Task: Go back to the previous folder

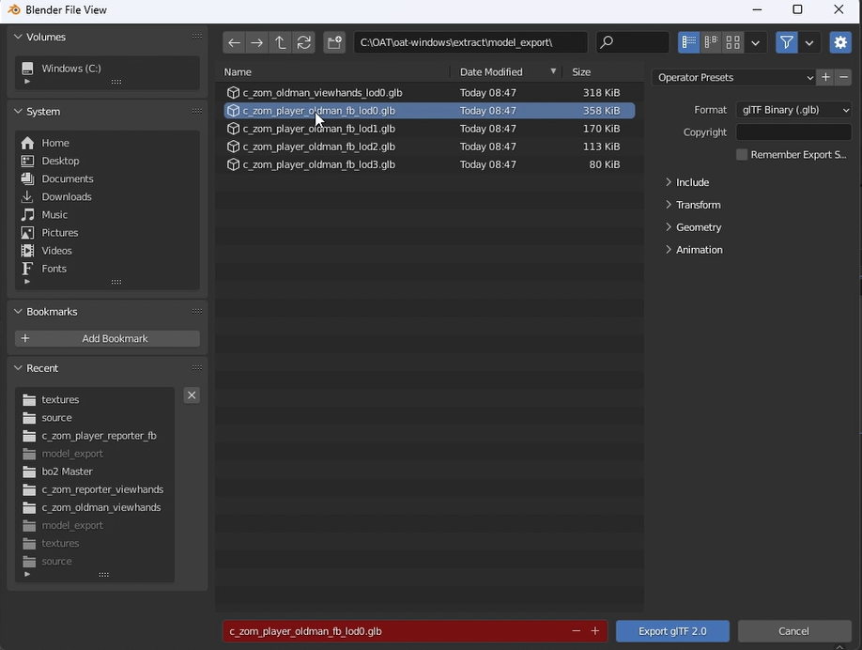Action: pyautogui.click(x=234, y=42)
